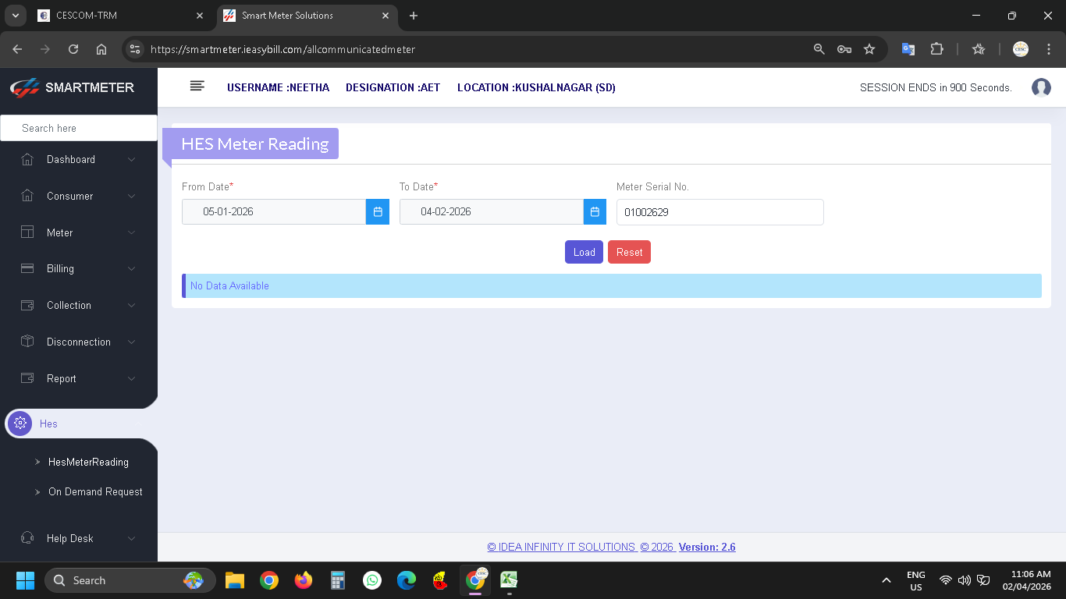Screen dimensions: 1066x599
Task: Click the Meter Serial No. input field
Action: [x=720, y=212]
